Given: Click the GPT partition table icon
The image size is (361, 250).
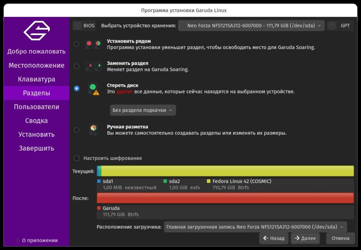Looking at the screenshot, I should tap(331, 25).
